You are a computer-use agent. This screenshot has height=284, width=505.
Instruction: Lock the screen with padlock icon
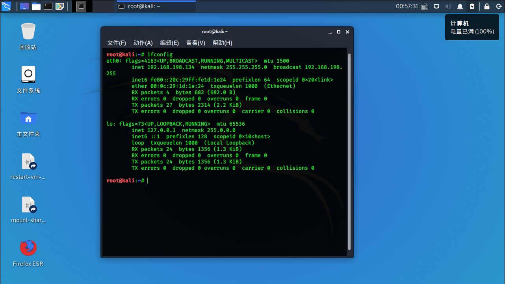coord(487,6)
